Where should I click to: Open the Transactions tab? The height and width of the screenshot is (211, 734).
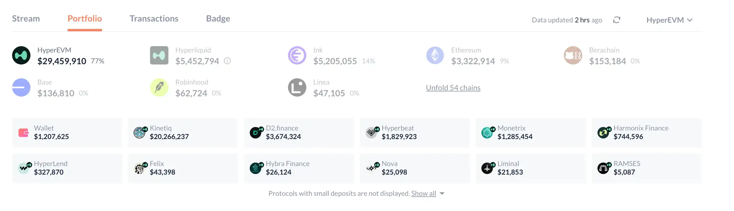tap(154, 19)
